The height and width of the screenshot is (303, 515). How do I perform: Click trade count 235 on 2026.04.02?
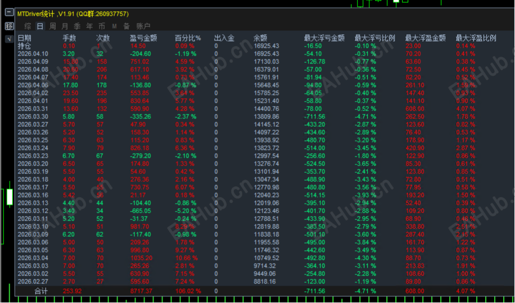coord(102,93)
